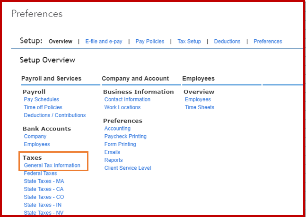Open the Federal Taxes link
The width and height of the screenshot is (306, 217).
pyautogui.click(x=40, y=174)
